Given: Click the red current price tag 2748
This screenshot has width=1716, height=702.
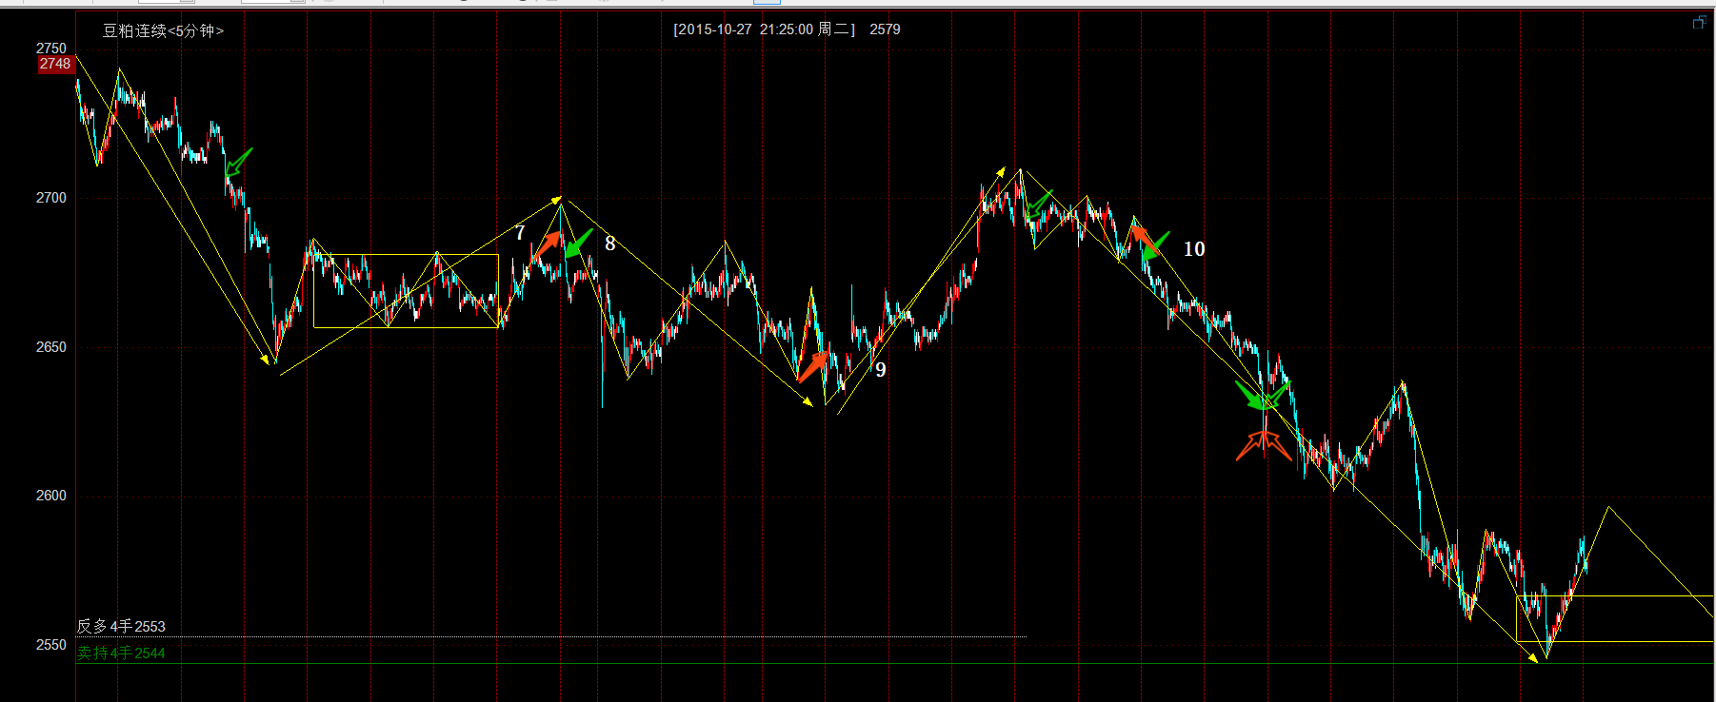Looking at the screenshot, I should pyautogui.click(x=55, y=64).
